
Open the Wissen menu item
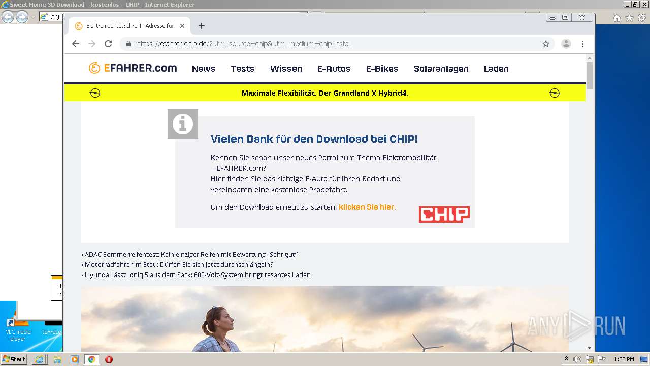point(286,69)
